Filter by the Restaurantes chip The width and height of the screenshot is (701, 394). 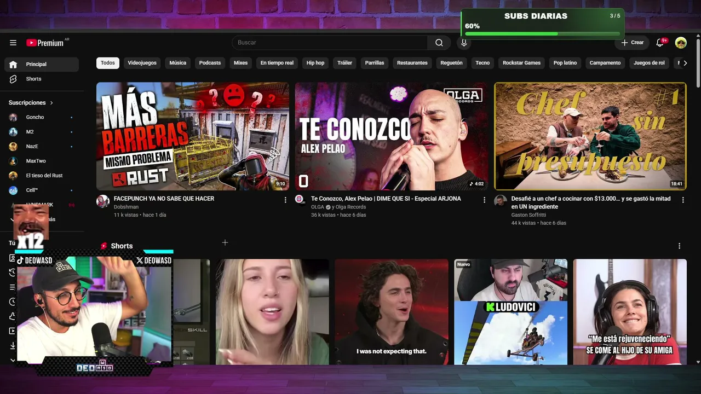[x=412, y=63]
